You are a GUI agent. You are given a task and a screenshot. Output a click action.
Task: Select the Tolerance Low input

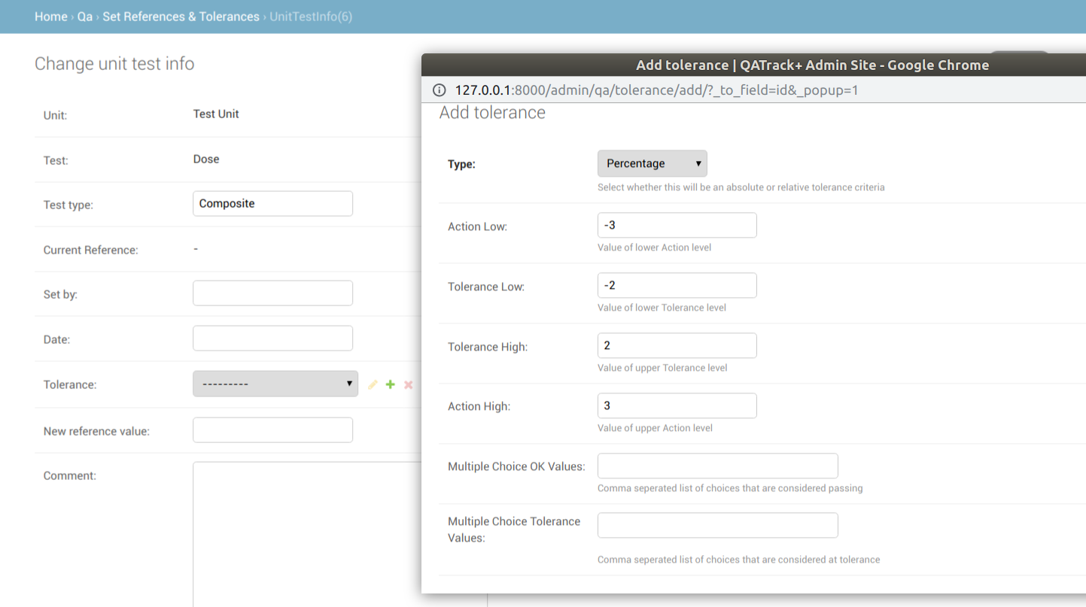pyautogui.click(x=677, y=285)
